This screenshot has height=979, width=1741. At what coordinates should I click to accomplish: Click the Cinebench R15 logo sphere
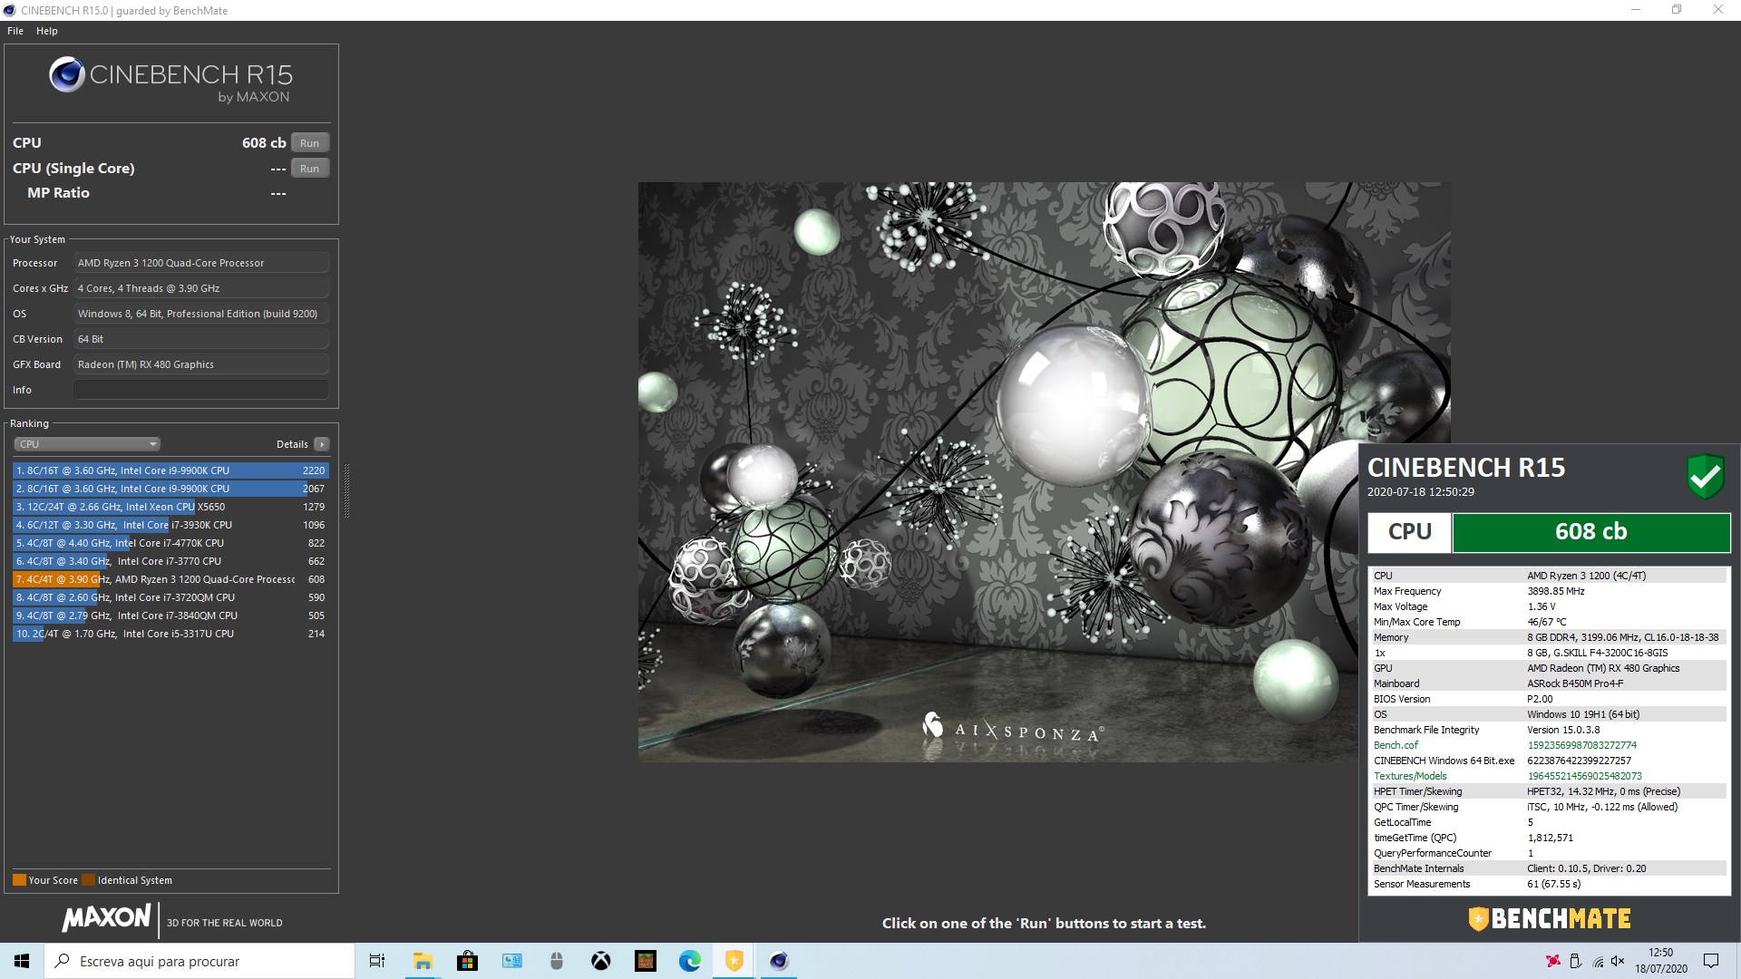pos(67,74)
